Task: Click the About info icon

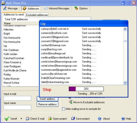Action: point(99,118)
